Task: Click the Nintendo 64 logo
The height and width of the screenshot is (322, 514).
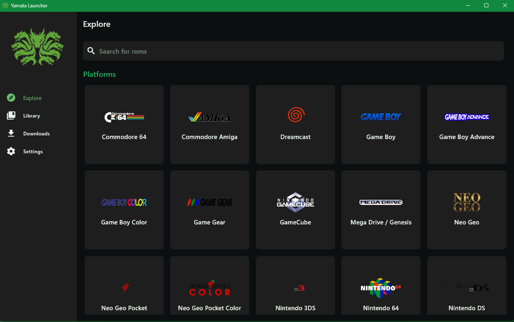Action: click(x=381, y=288)
